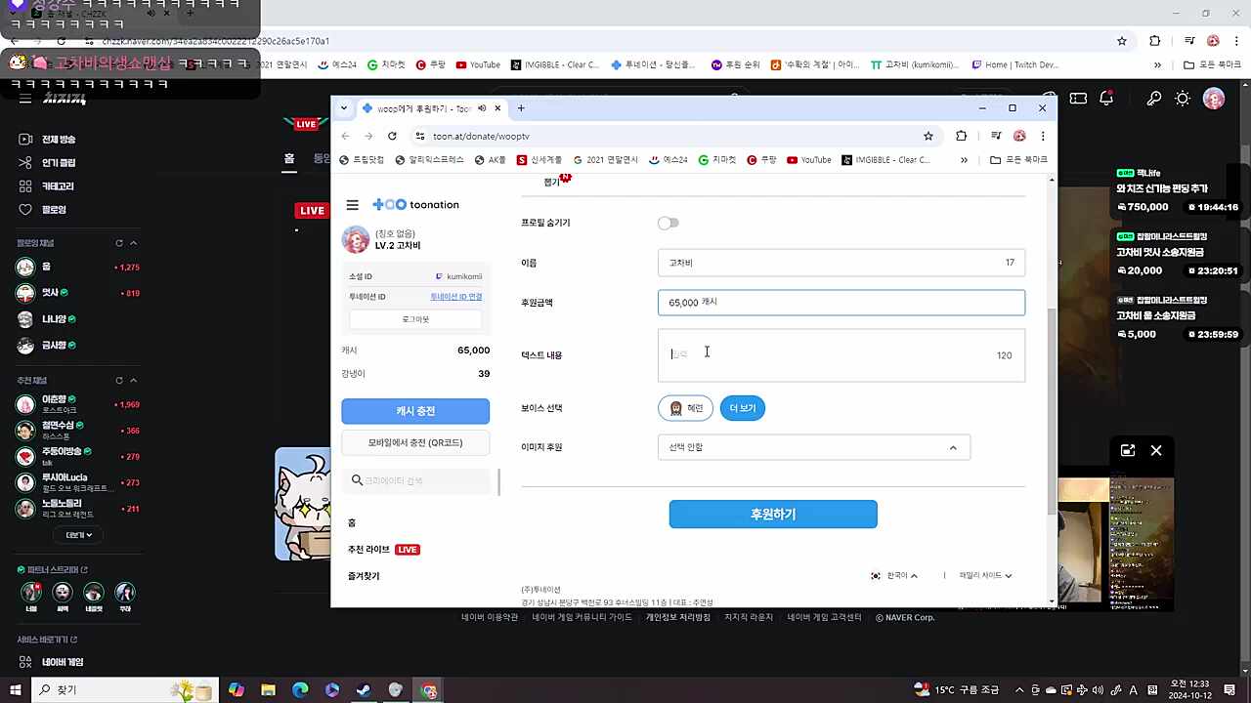This screenshot has width=1251, height=703.
Task: Select the 혜린 voice option
Action: click(686, 408)
